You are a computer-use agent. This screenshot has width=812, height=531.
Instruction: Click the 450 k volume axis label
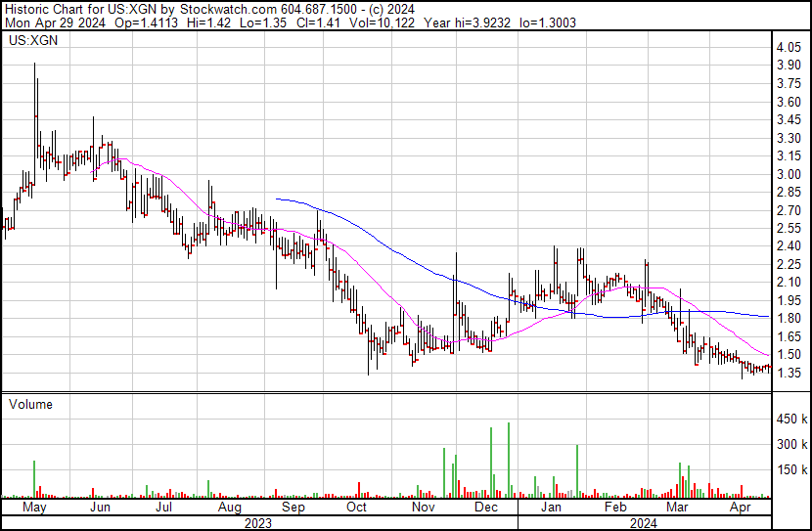(x=790, y=420)
